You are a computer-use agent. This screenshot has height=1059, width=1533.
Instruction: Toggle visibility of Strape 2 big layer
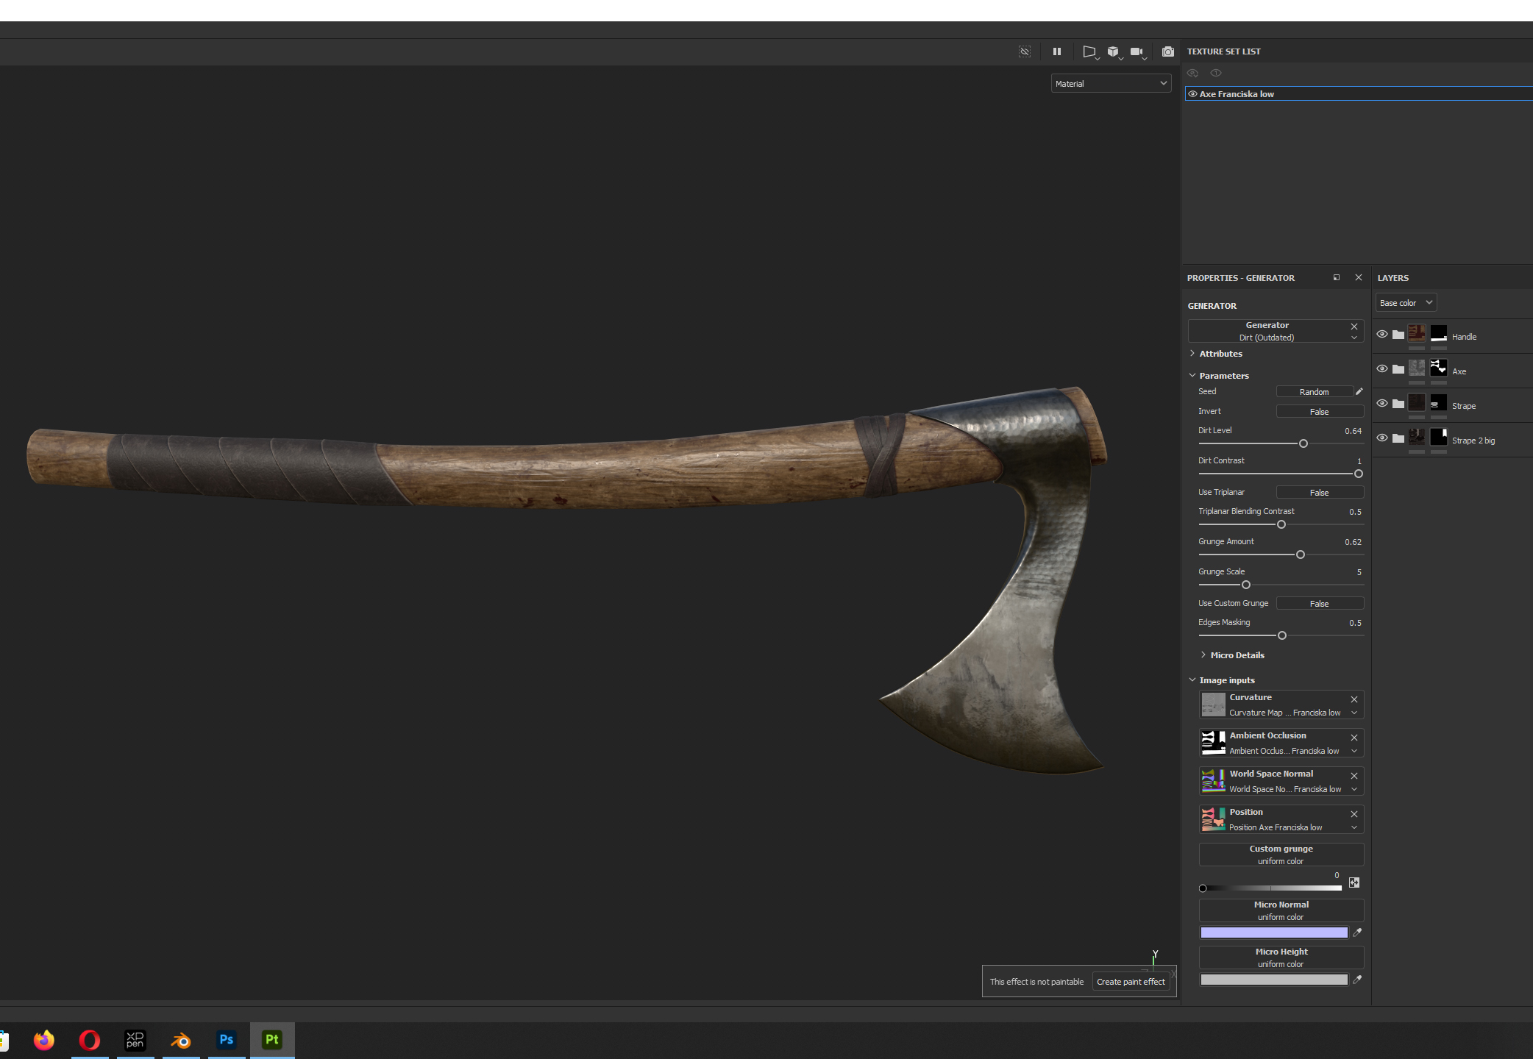pyautogui.click(x=1382, y=438)
